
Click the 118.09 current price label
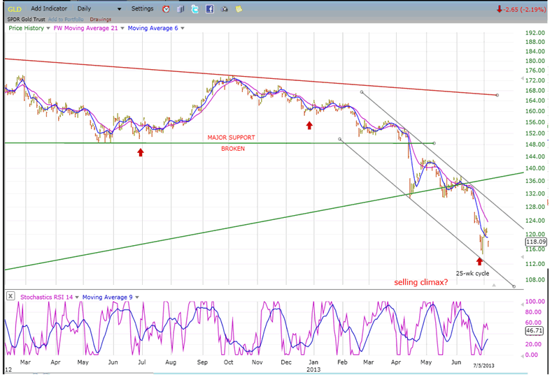pyautogui.click(x=535, y=242)
